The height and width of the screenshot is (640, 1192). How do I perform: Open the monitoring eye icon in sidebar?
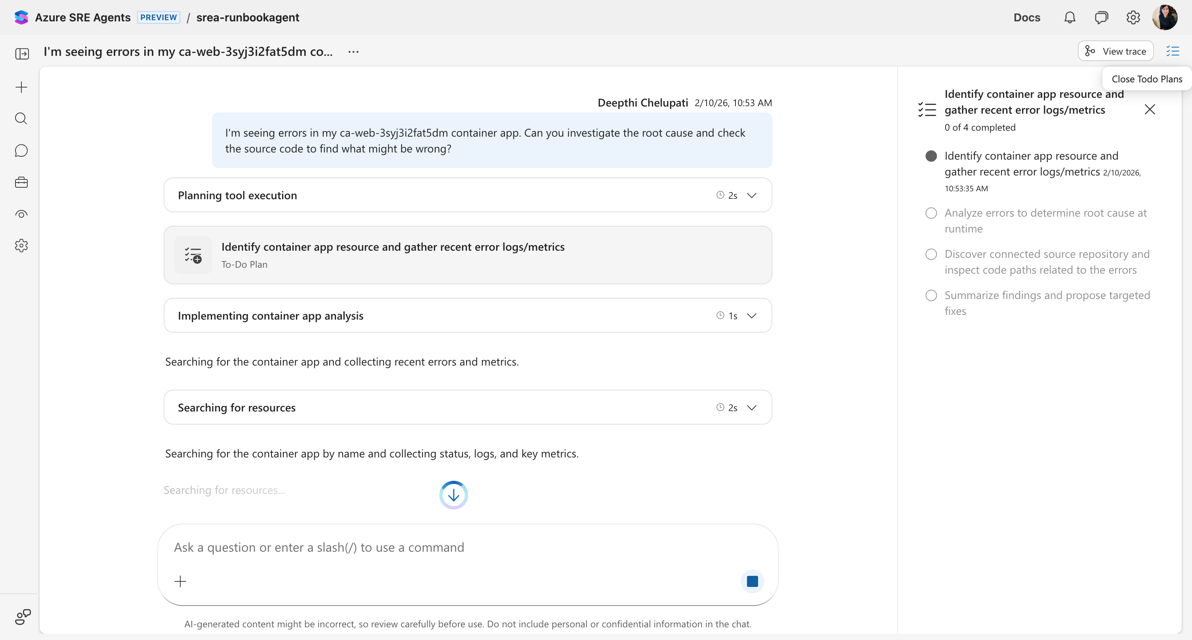pyautogui.click(x=21, y=214)
